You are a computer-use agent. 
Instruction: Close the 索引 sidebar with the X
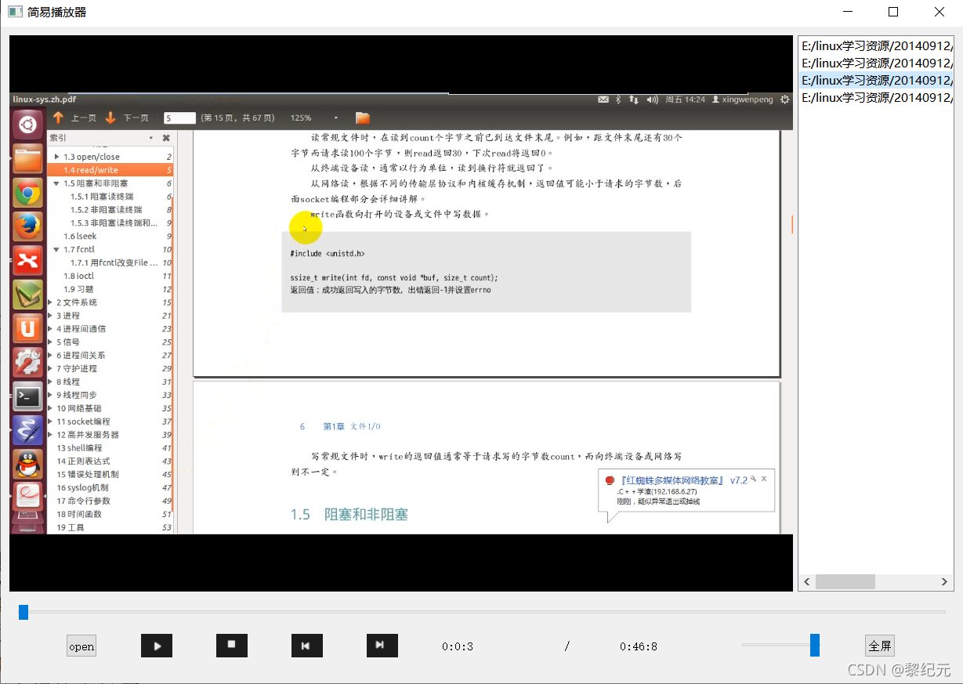[x=166, y=138]
